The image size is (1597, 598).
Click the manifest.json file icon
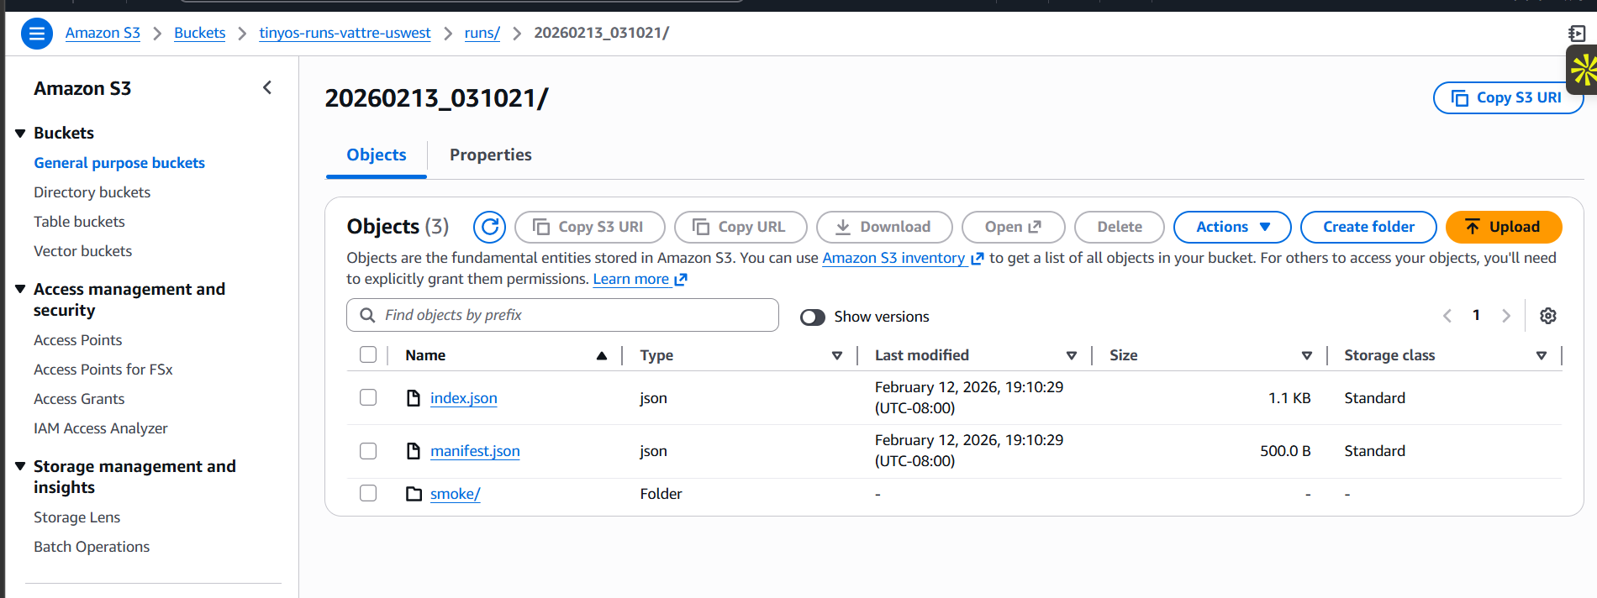[414, 451]
